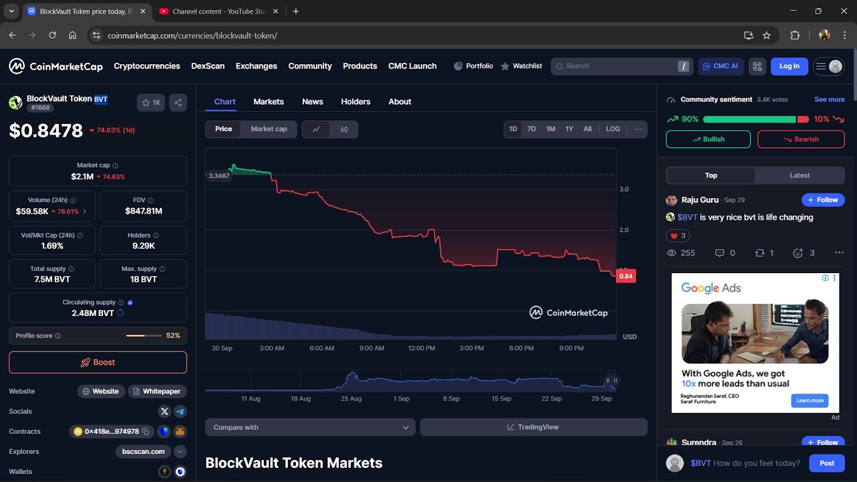The height and width of the screenshot is (482, 857).
Task: Add BlockVault Token to watchlist star
Action: coord(151,102)
